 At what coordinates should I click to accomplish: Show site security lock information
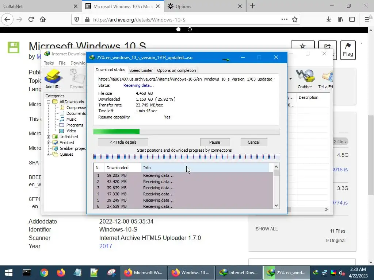[87, 20]
